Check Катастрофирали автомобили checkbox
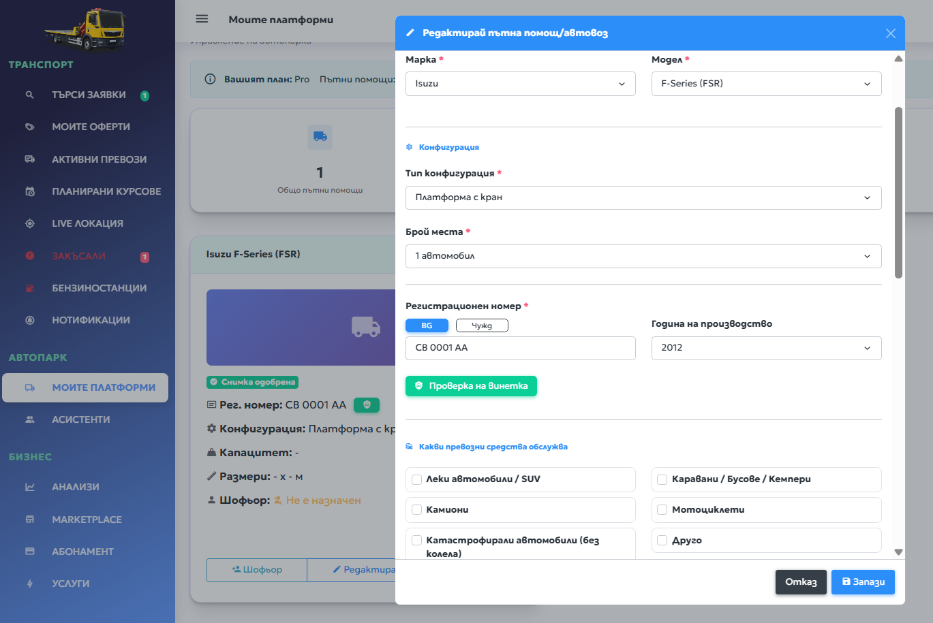This screenshot has width=933, height=623. click(x=417, y=541)
